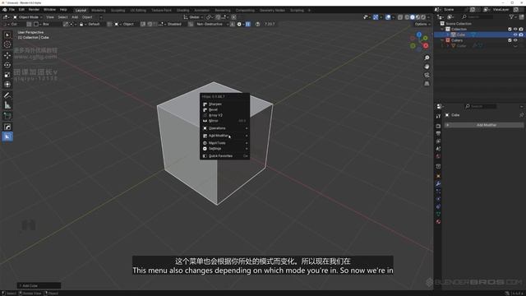Screen dimensions: 526x296
Task: Click the pan hand viewport icon
Action: coord(427,67)
